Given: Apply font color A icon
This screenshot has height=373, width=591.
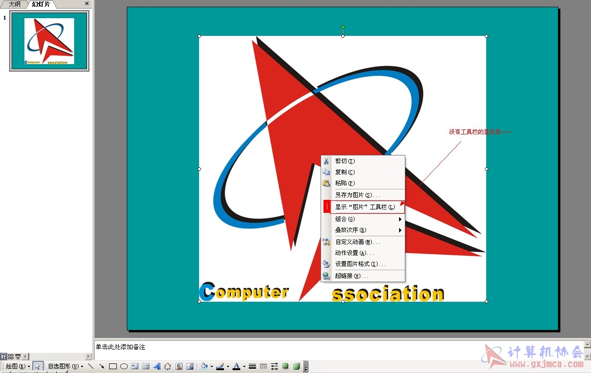Looking at the screenshot, I should click(x=236, y=366).
